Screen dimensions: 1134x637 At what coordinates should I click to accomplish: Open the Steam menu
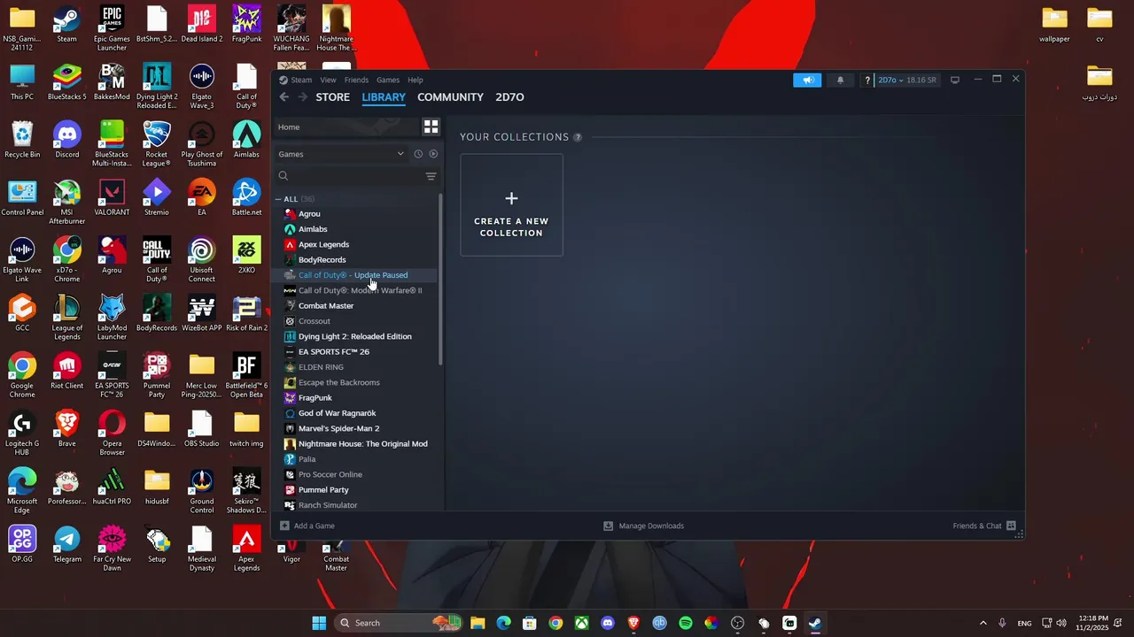(x=301, y=80)
